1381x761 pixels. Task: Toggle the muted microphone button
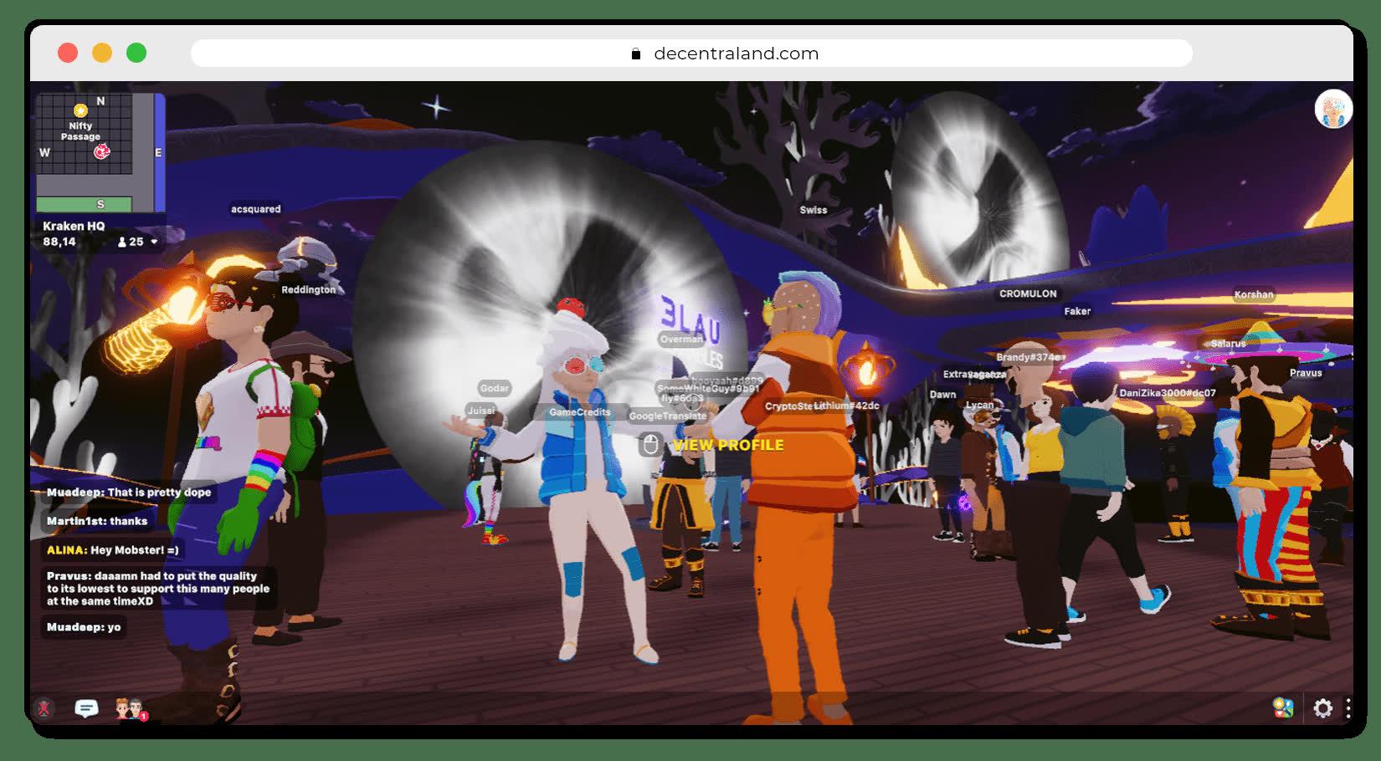tap(44, 708)
